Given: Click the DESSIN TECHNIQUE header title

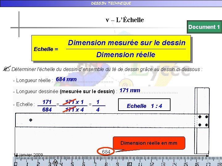Looking at the screenshot, I should point(111,3).
